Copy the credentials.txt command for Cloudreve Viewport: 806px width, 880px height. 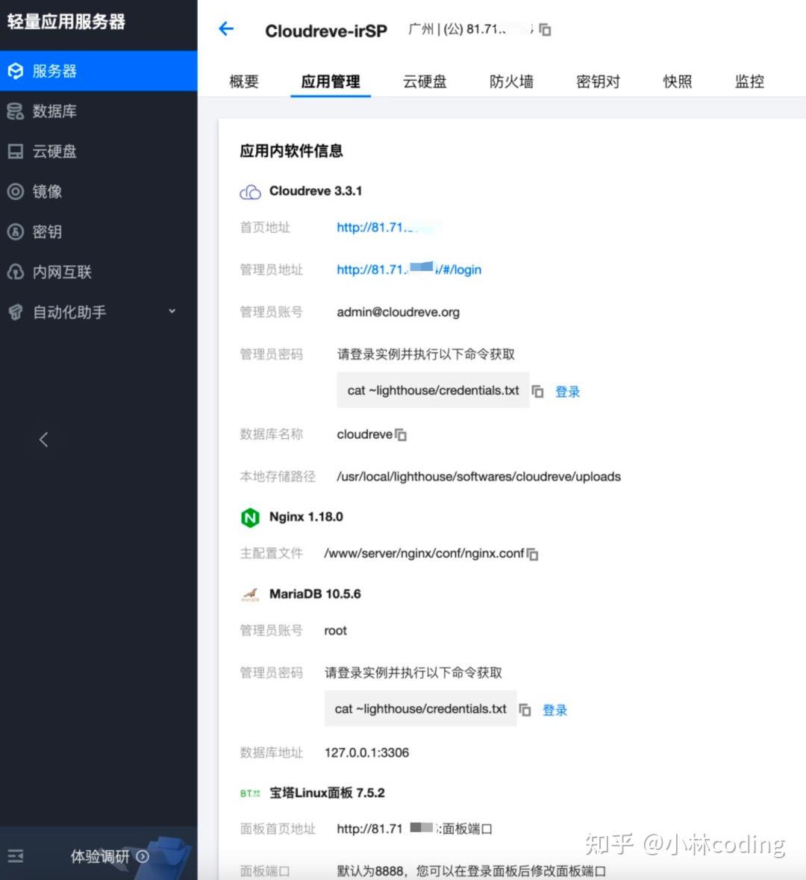click(537, 390)
